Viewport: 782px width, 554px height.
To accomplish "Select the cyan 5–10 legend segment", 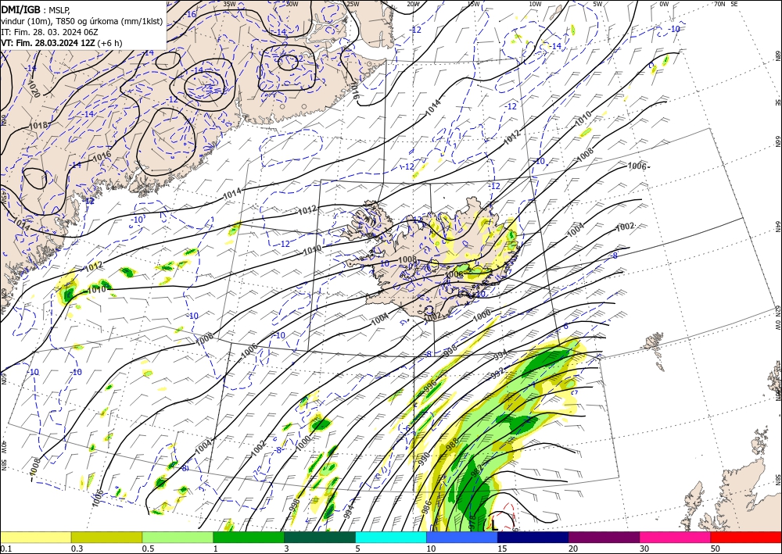I will click(391, 537).
